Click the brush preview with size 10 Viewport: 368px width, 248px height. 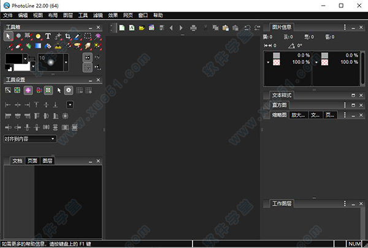point(51,62)
